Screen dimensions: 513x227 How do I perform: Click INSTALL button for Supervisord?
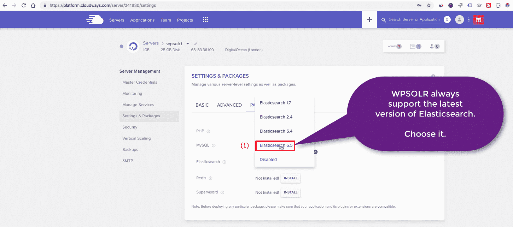(x=291, y=192)
